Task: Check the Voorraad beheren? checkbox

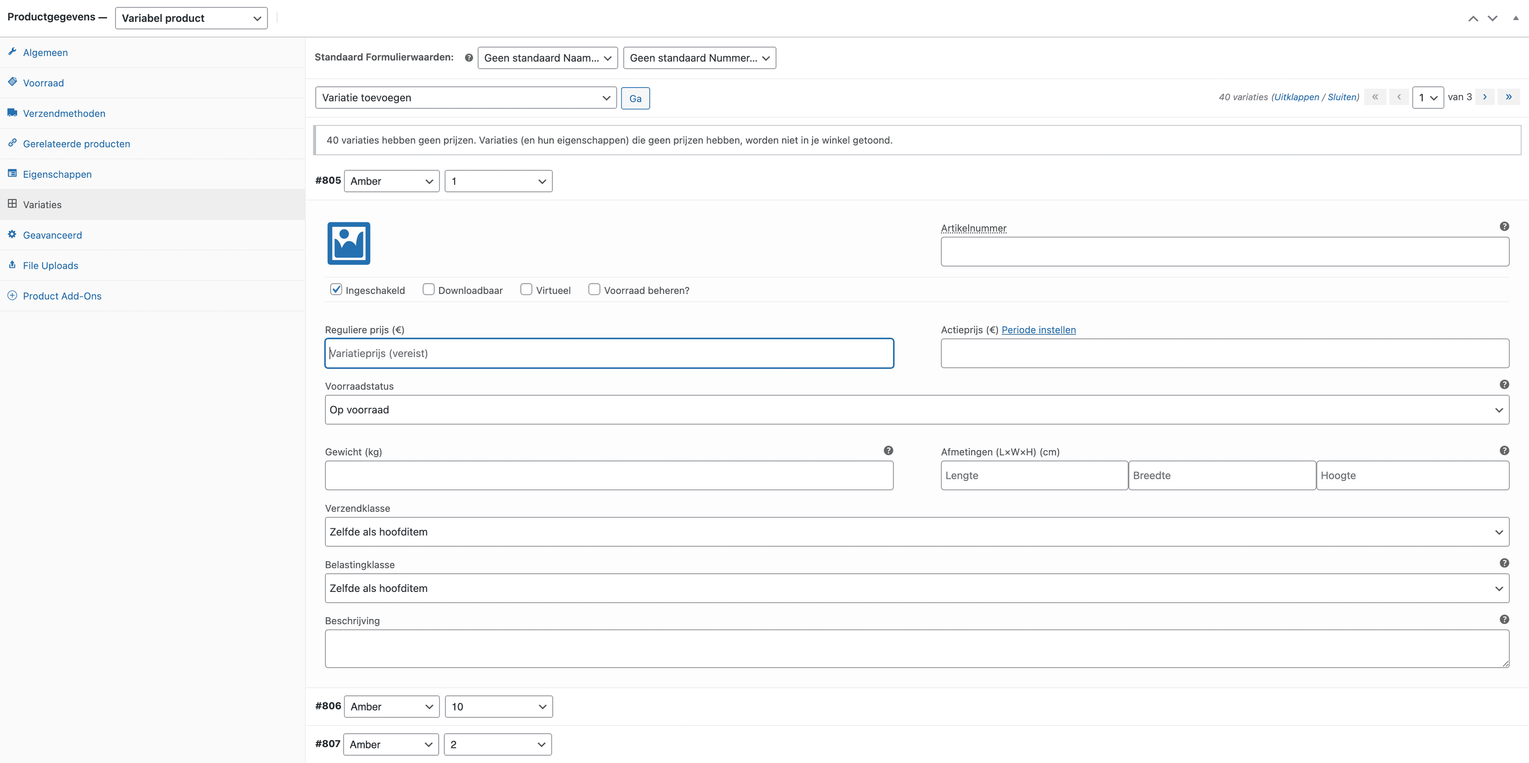Action: [x=594, y=289]
